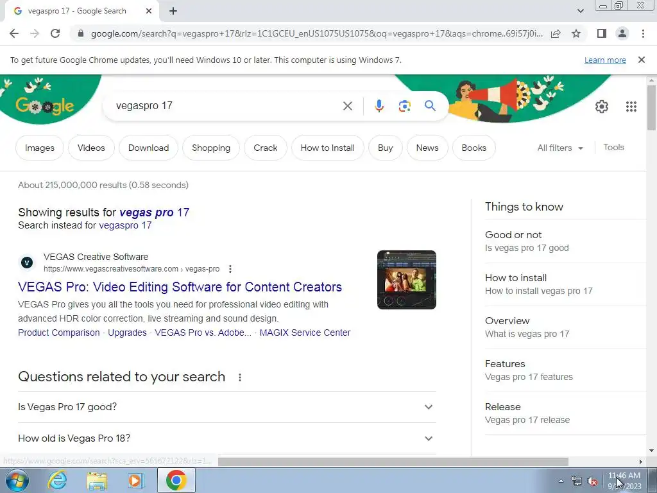The image size is (657, 493).
Task: Open Chrome side panel
Action: 602,33
